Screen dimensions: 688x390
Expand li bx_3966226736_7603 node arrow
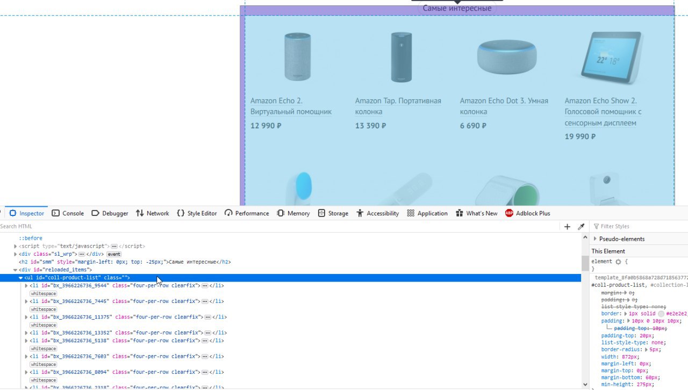(27, 357)
